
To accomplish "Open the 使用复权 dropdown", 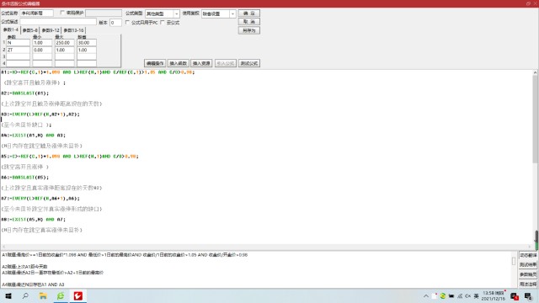I will 218,13.
